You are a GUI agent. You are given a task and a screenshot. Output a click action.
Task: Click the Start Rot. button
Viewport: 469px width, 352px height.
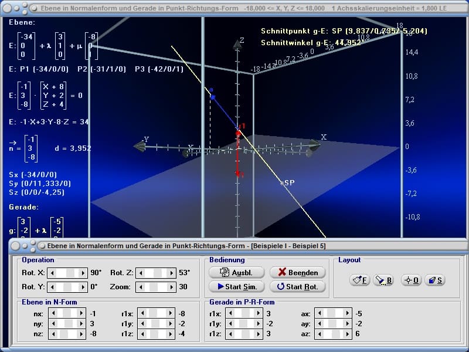pyautogui.click(x=297, y=287)
